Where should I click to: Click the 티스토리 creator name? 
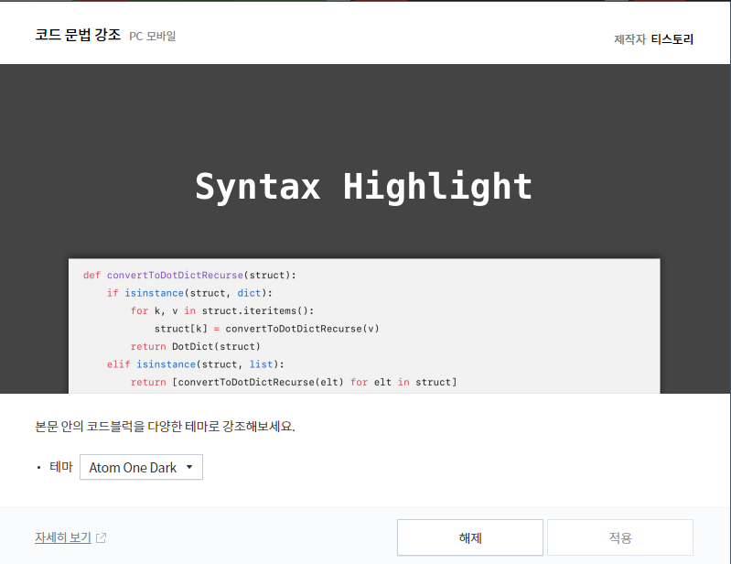tap(672, 39)
